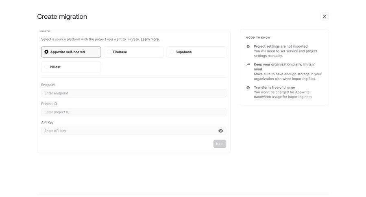Focus the Enter API Key field
The height and width of the screenshot is (197, 366).
tap(133, 131)
